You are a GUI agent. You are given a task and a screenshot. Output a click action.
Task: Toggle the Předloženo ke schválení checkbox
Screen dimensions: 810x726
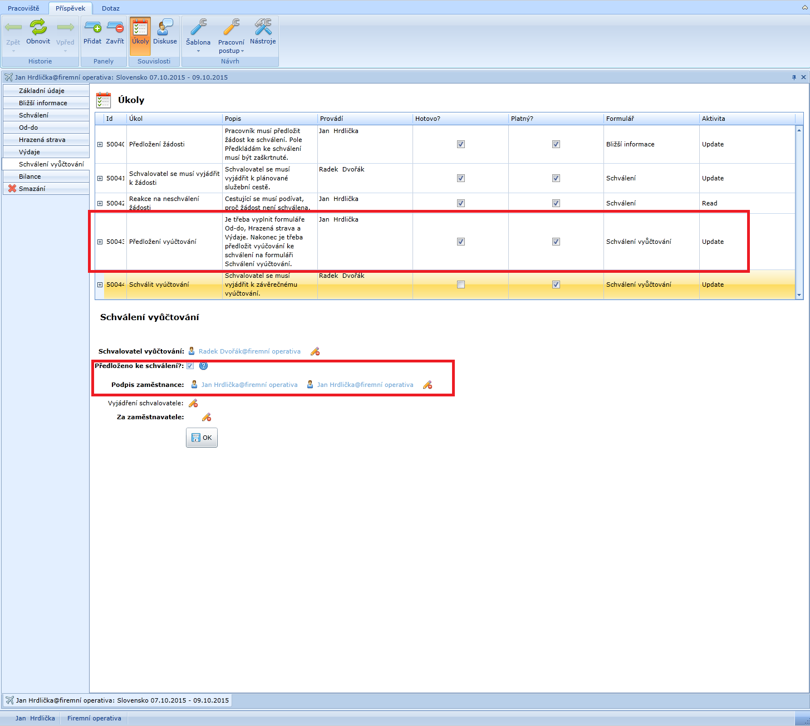pyautogui.click(x=190, y=366)
